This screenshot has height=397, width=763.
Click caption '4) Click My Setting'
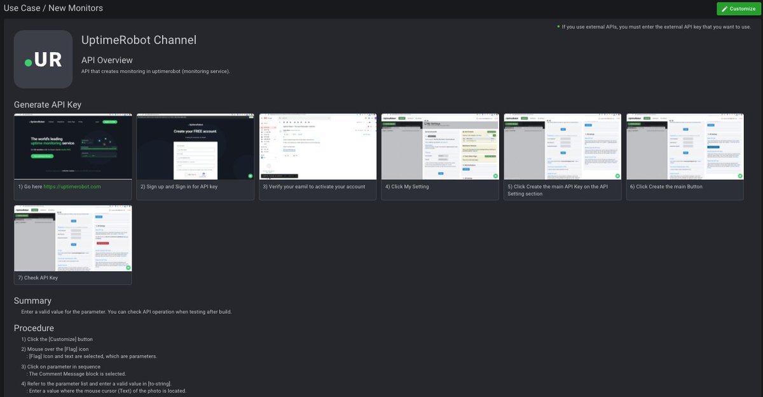[x=407, y=187]
